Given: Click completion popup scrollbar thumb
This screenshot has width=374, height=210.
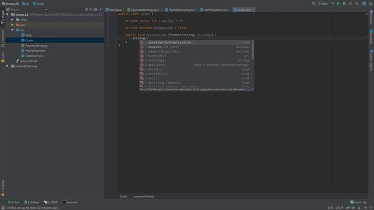Looking at the screenshot, I should [252, 50].
